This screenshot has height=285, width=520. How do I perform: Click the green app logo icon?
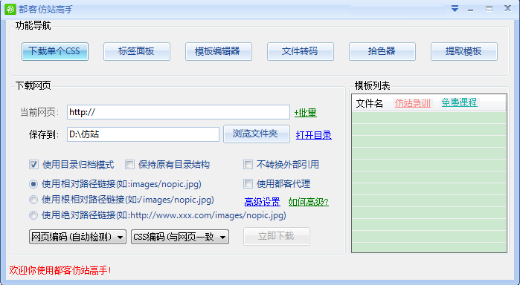(x=10, y=9)
